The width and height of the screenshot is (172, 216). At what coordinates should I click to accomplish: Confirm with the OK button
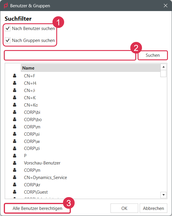pyautogui.click(x=124, y=208)
